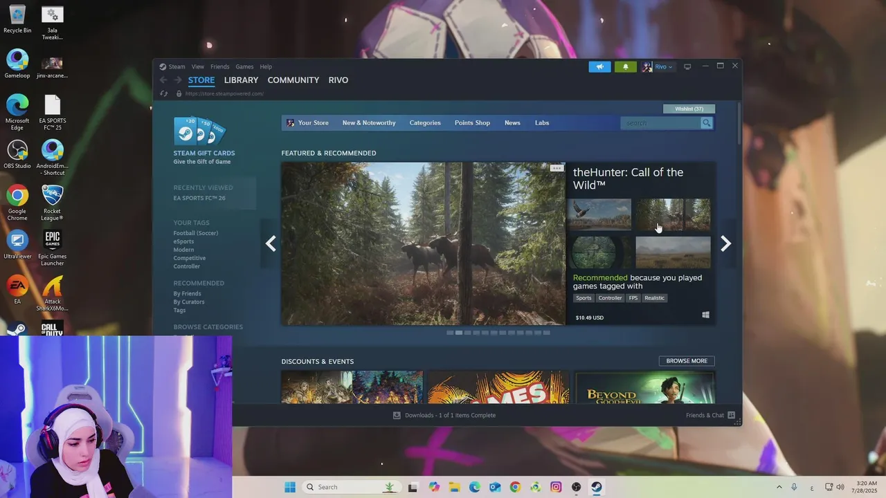Click the taskbar volume icon

tap(840, 487)
